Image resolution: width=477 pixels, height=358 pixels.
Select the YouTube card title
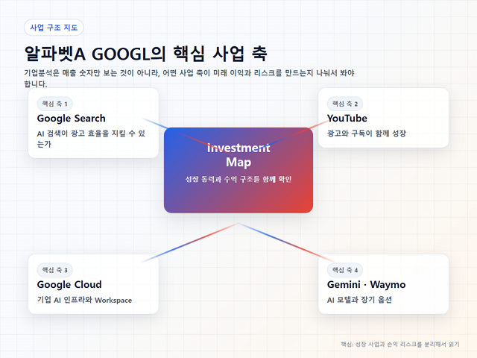click(347, 118)
